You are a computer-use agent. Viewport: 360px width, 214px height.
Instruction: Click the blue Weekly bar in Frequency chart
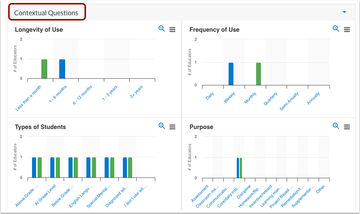tap(231, 74)
